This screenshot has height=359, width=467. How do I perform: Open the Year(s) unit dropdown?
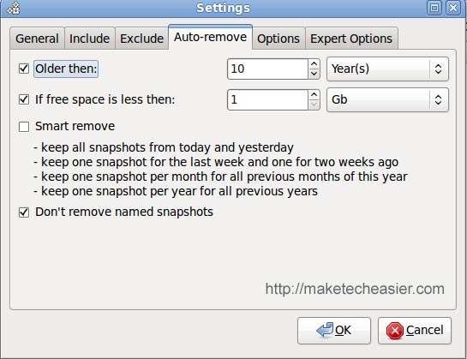387,69
